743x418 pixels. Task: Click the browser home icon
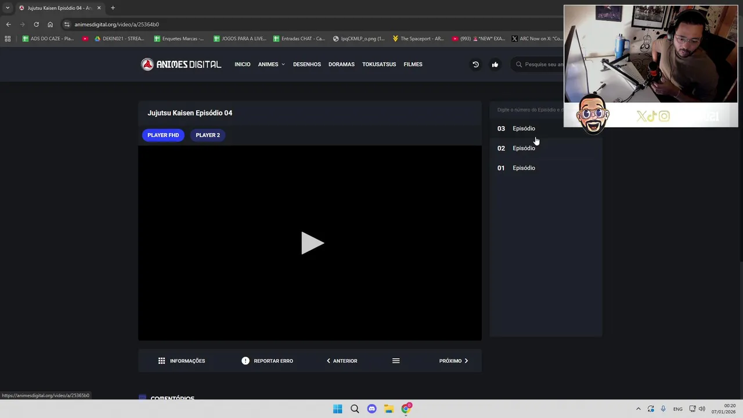(50, 24)
